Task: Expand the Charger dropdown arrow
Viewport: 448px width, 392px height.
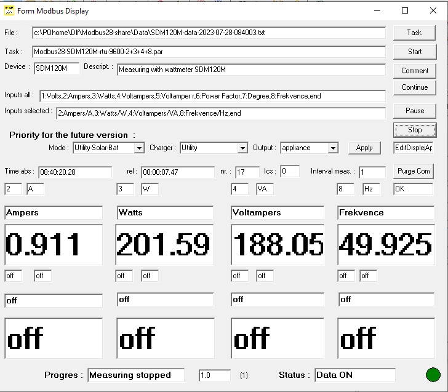Action: click(242, 148)
